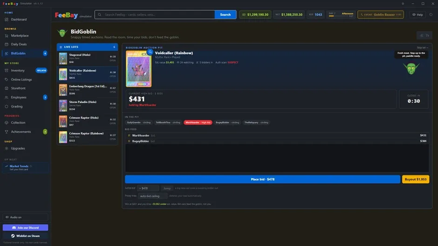Viewport: 438px width, 246px height.
Task: Click Join our Discord button
Action: click(26, 227)
